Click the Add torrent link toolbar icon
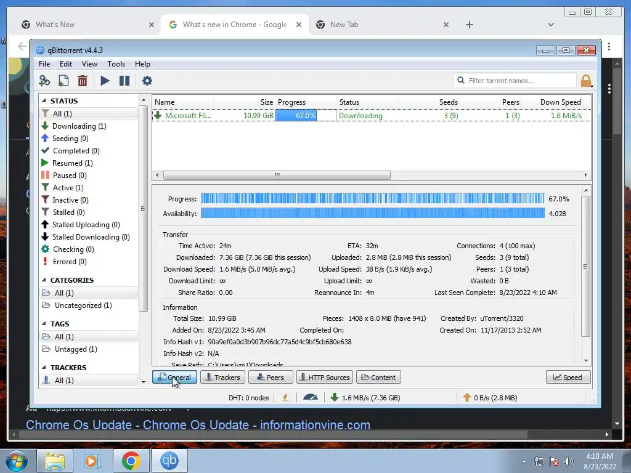This screenshot has width=631, height=473. click(44, 81)
